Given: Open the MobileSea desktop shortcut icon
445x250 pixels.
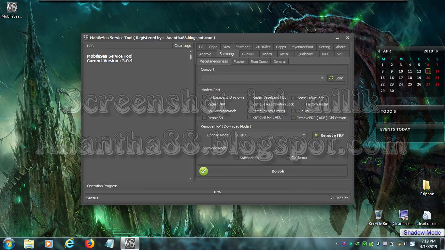Looking at the screenshot, I should tap(12, 10).
